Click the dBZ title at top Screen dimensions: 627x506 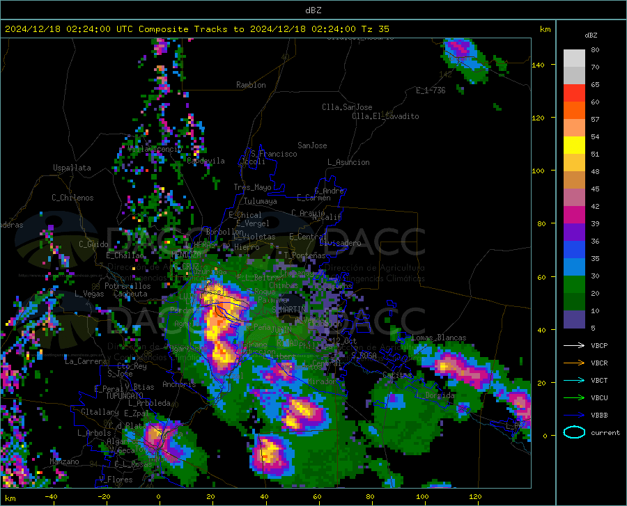pos(313,10)
